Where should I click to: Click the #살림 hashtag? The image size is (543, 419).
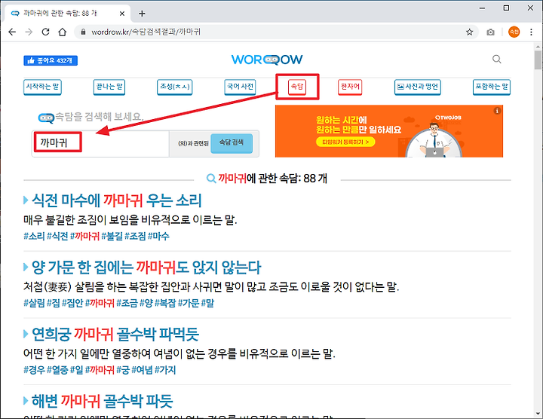pyautogui.click(x=34, y=303)
